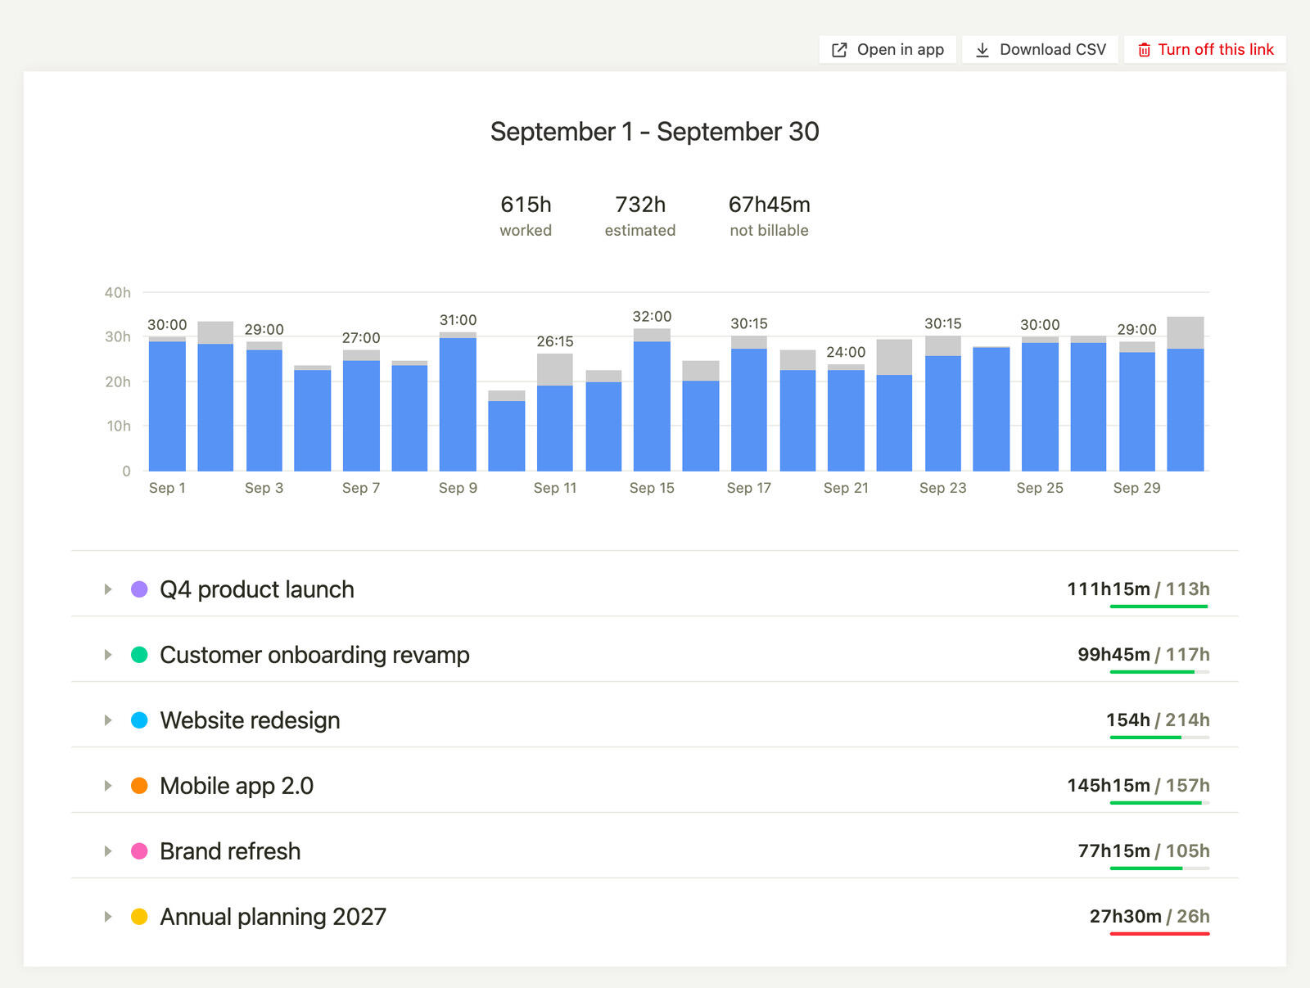Click the Sep 15 bar labeled 32:00
The height and width of the screenshot is (988, 1310).
click(652, 399)
